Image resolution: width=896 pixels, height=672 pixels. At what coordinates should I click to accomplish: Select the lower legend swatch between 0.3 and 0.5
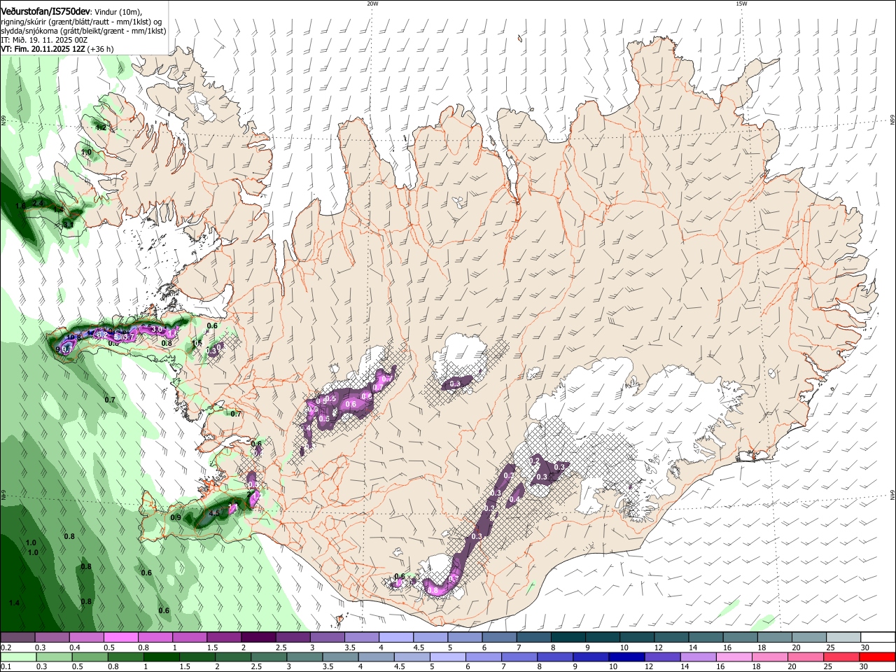click(53, 657)
